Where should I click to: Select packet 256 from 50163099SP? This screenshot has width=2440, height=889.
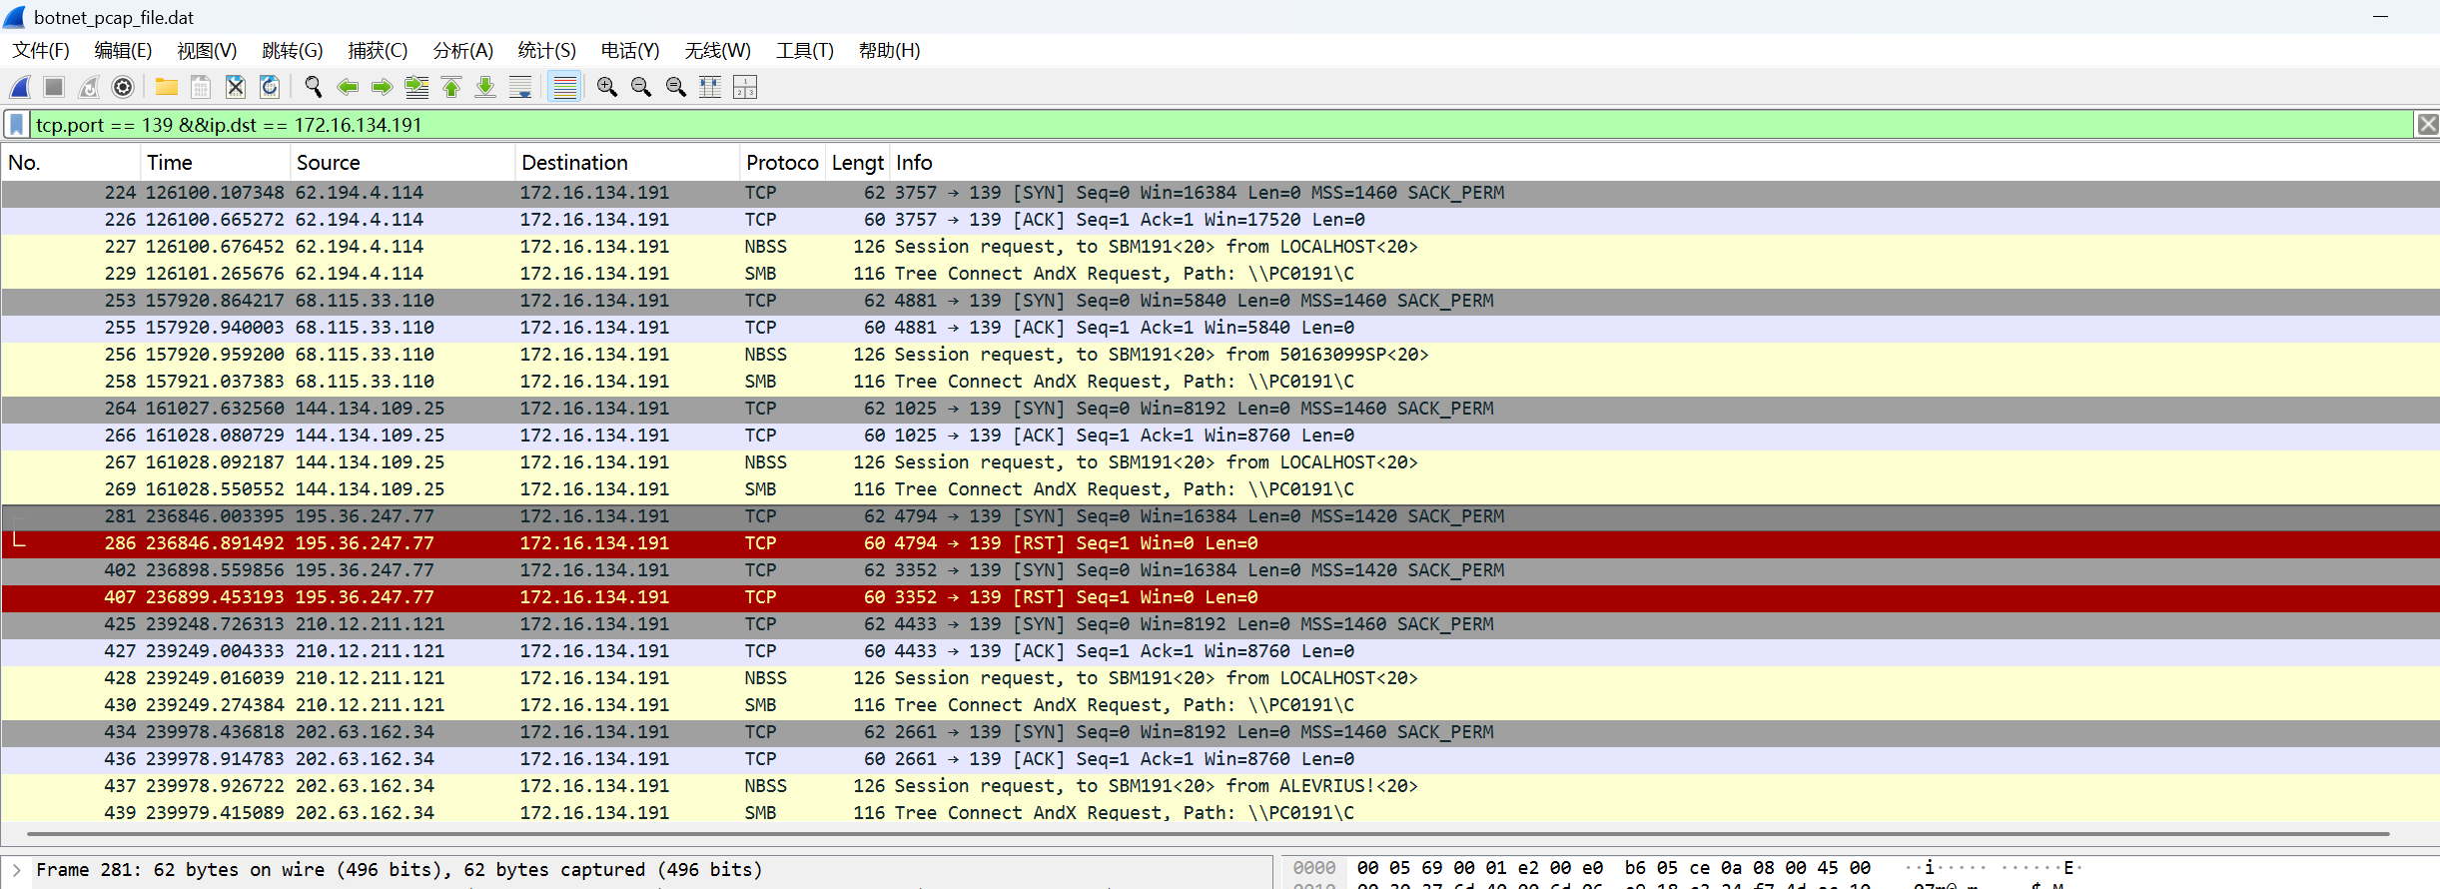coord(1220,355)
